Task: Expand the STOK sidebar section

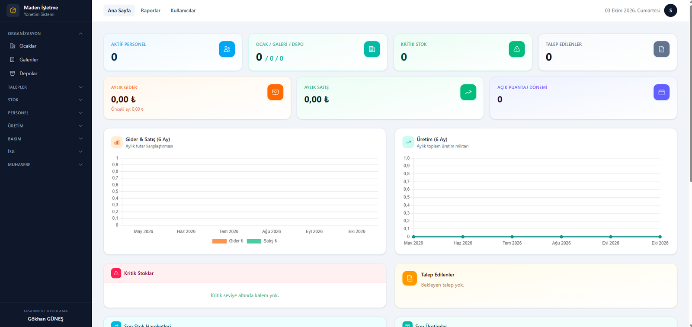Action: pyautogui.click(x=45, y=100)
